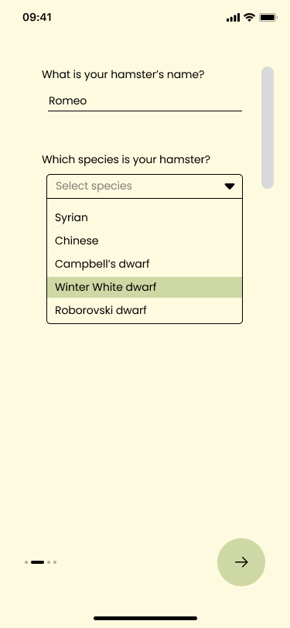Select the highlighted Winter White dwarf option
290x628 pixels.
[x=145, y=287]
